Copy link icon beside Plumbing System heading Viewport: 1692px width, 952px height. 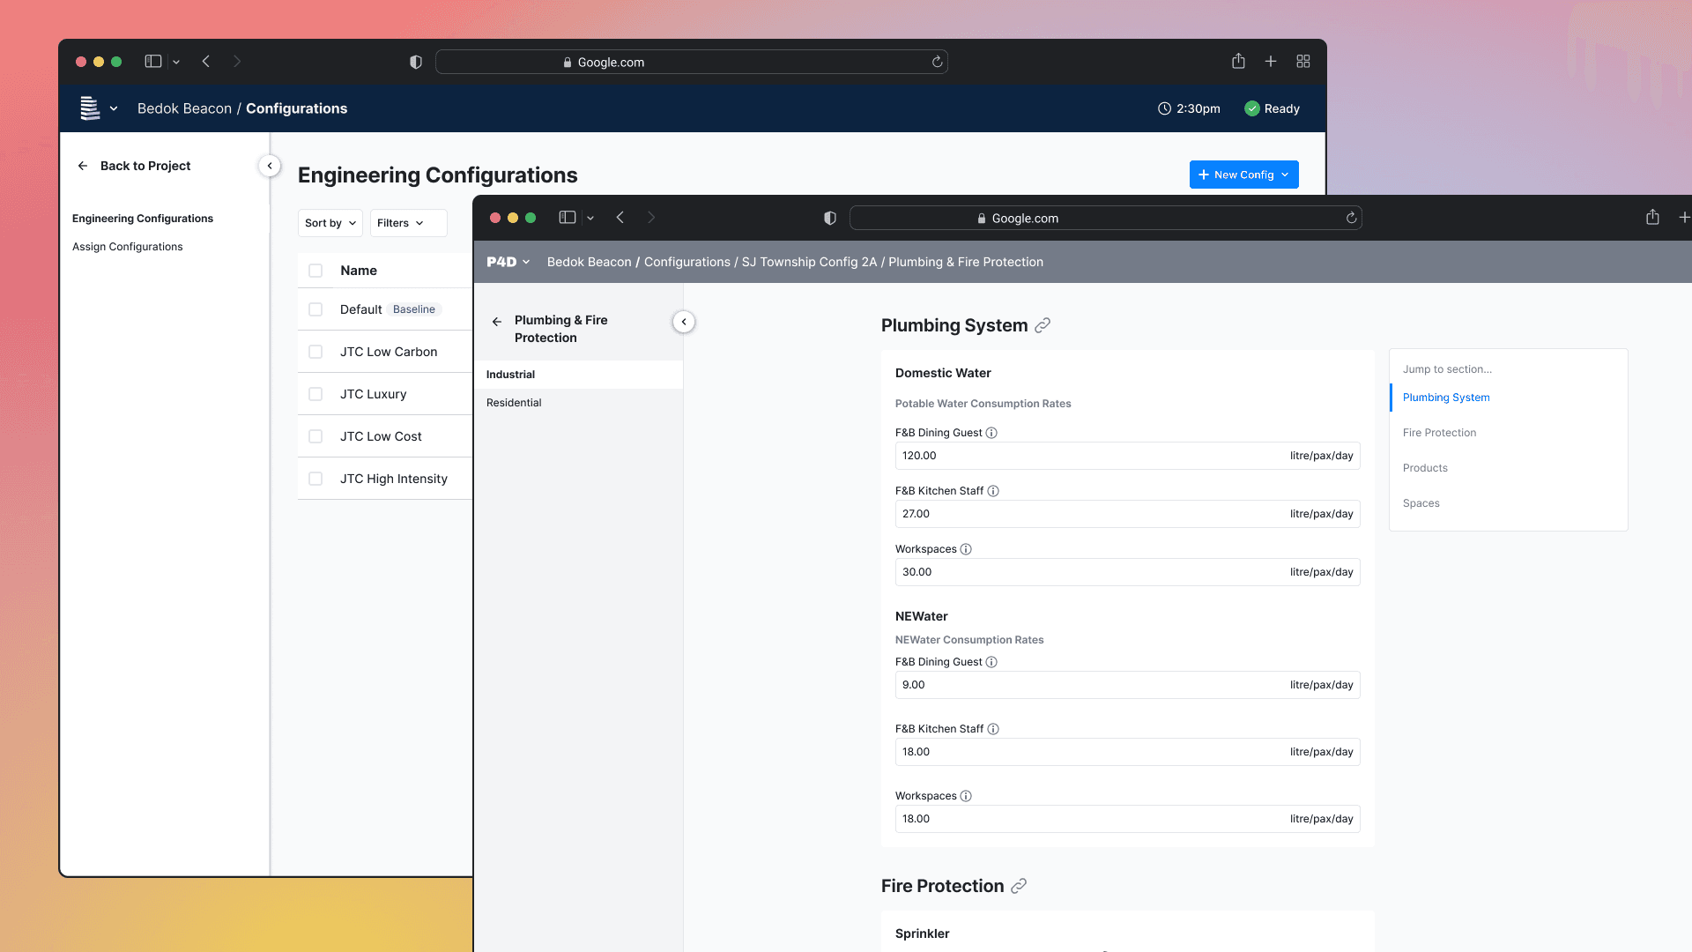point(1043,325)
